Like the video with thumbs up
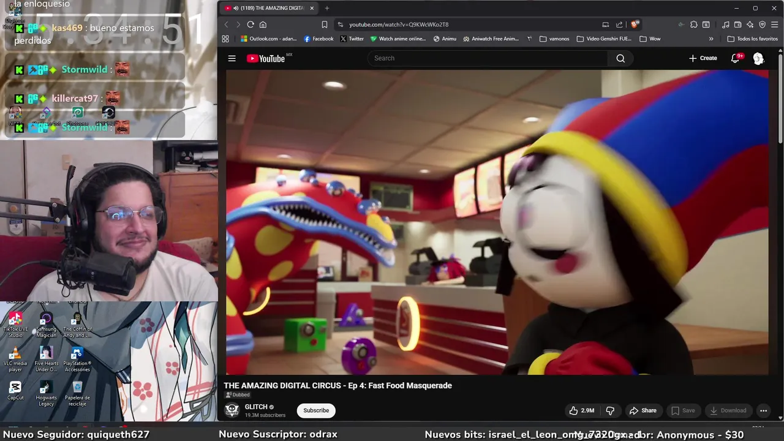The image size is (784, 441). coord(581,410)
